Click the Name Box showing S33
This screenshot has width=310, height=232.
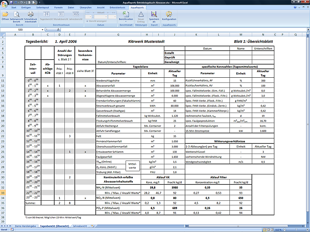click(21, 30)
